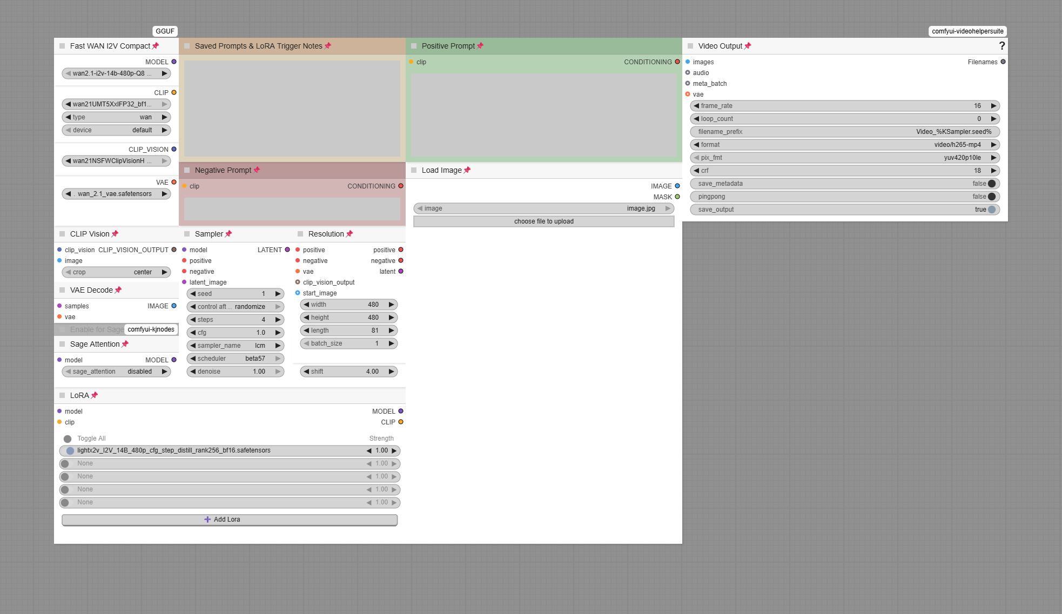Click pin icon on Sampler node
Viewport: 1062px width, 614px height.
228,234
